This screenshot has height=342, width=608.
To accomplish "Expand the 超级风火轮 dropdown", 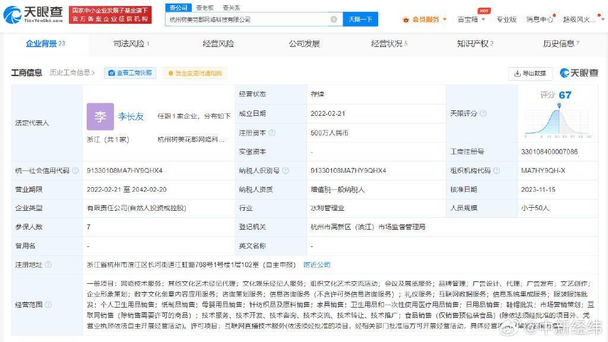I will (x=601, y=19).
